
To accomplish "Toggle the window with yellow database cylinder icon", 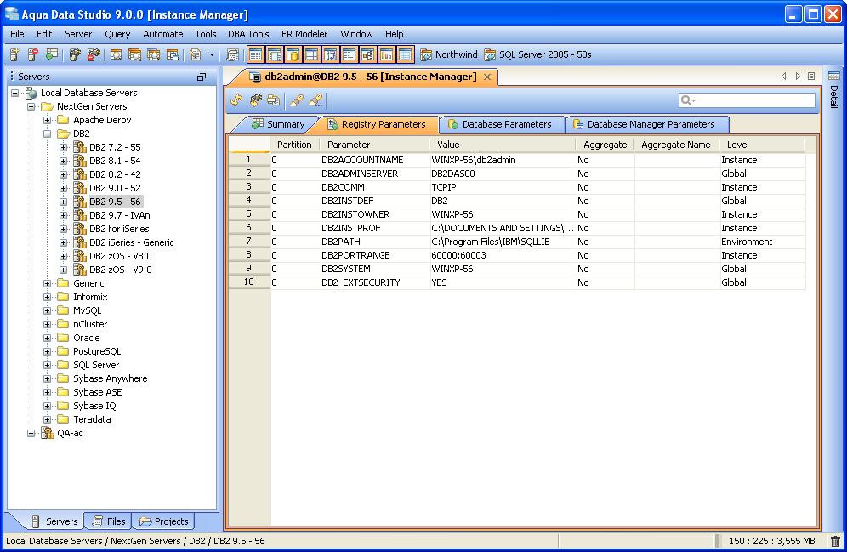I will [x=293, y=54].
